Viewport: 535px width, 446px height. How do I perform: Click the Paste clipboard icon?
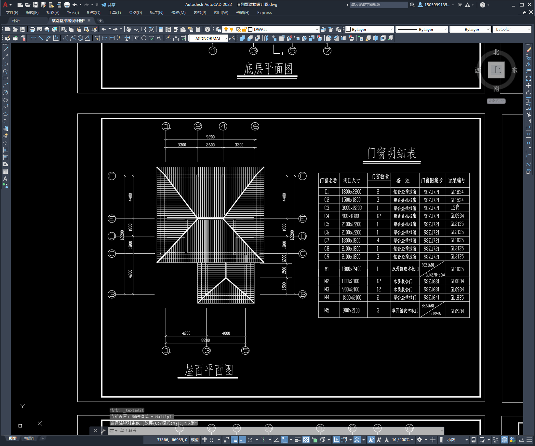pyautogui.click(x=79, y=29)
